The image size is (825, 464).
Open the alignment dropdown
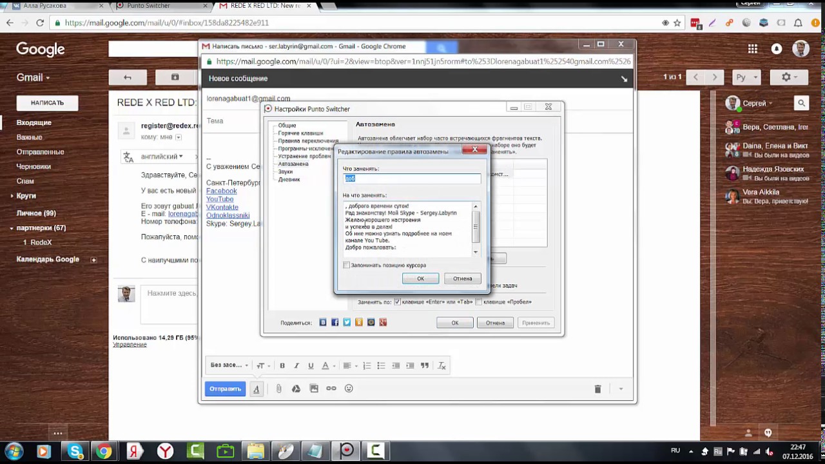(x=350, y=365)
